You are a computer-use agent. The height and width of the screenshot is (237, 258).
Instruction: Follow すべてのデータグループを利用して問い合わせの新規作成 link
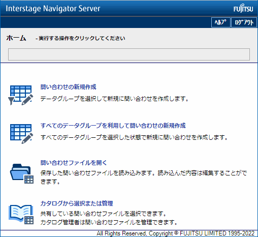pyautogui.click(x=113, y=126)
